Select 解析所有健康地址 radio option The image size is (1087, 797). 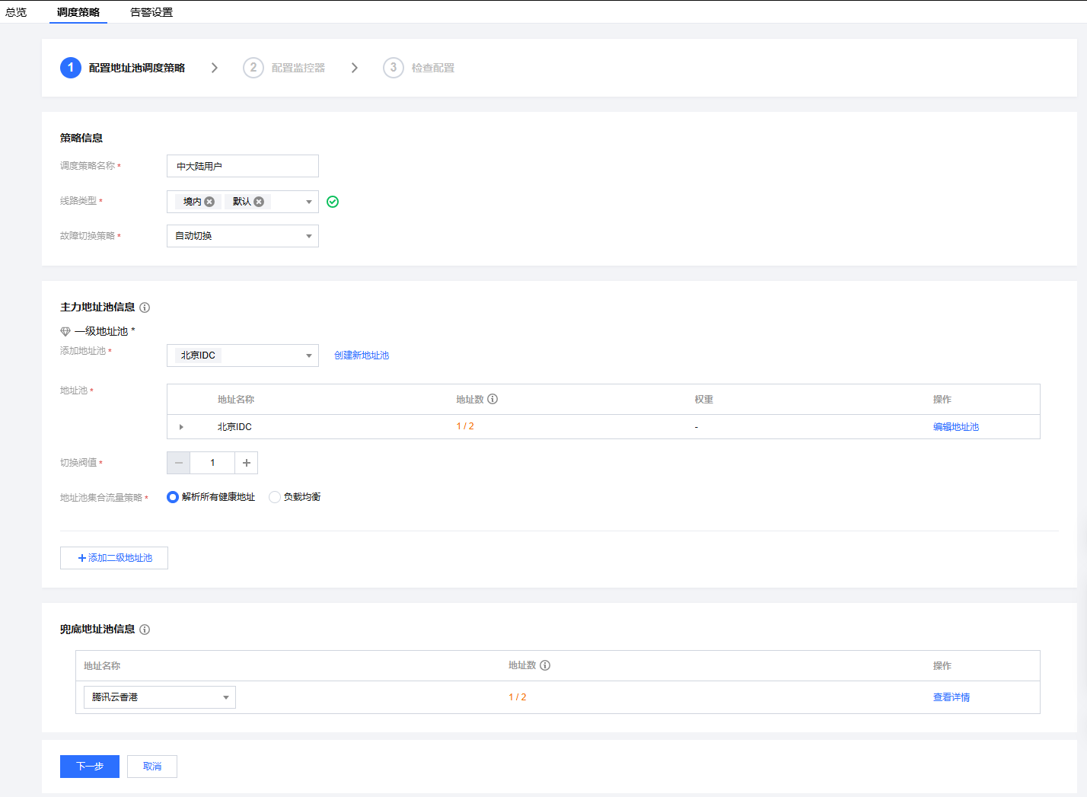click(x=173, y=497)
